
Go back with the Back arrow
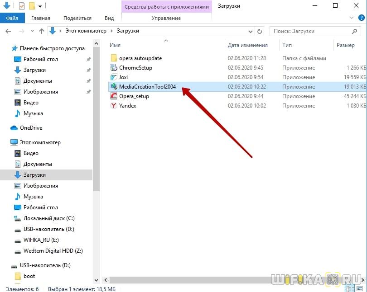tap(8, 31)
